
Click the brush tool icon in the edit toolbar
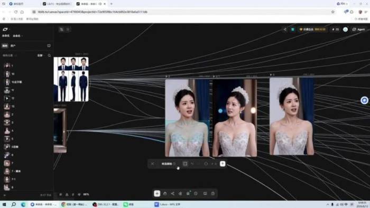coord(192,164)
